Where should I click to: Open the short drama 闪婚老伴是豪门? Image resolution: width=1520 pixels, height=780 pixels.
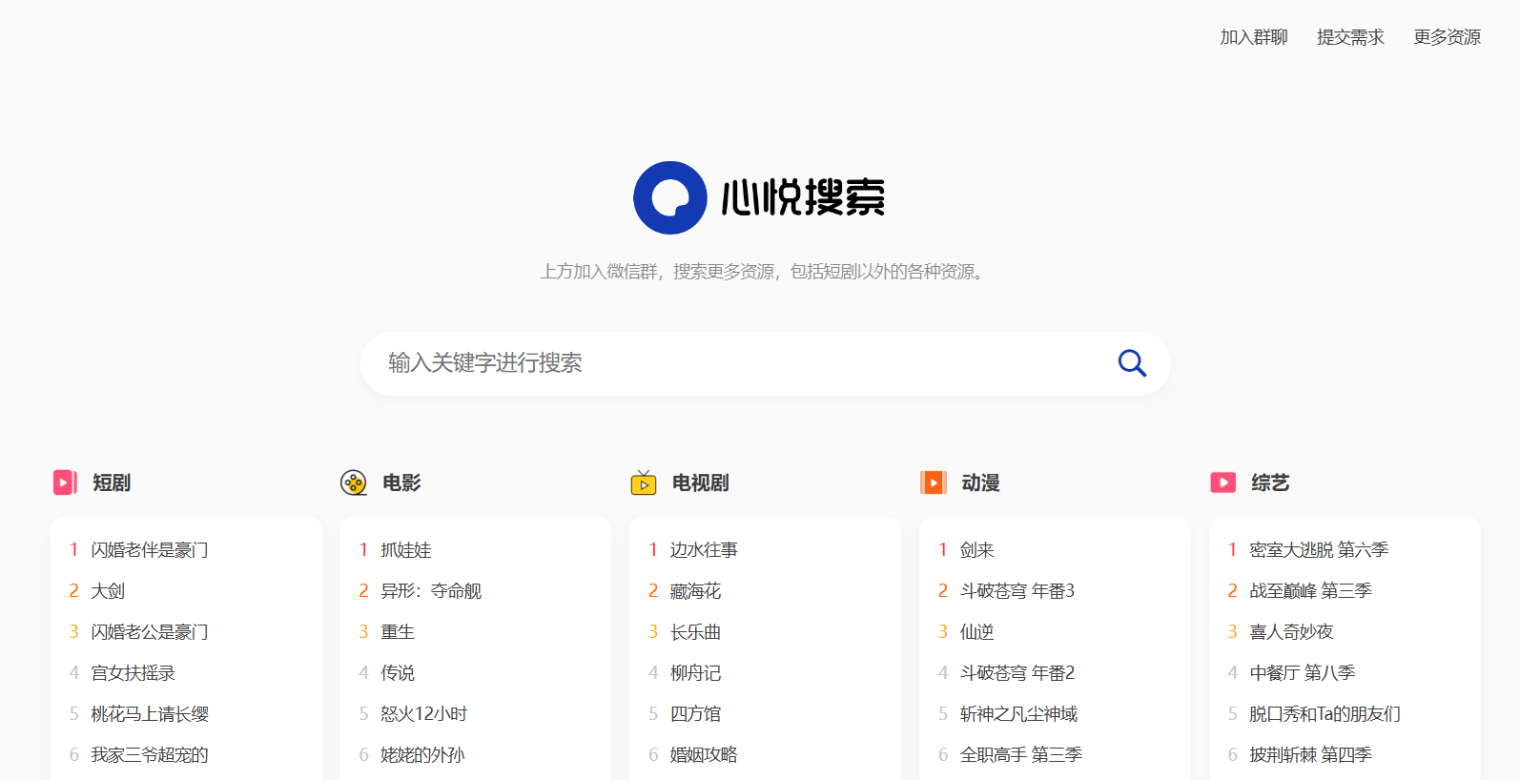(150, 550)
